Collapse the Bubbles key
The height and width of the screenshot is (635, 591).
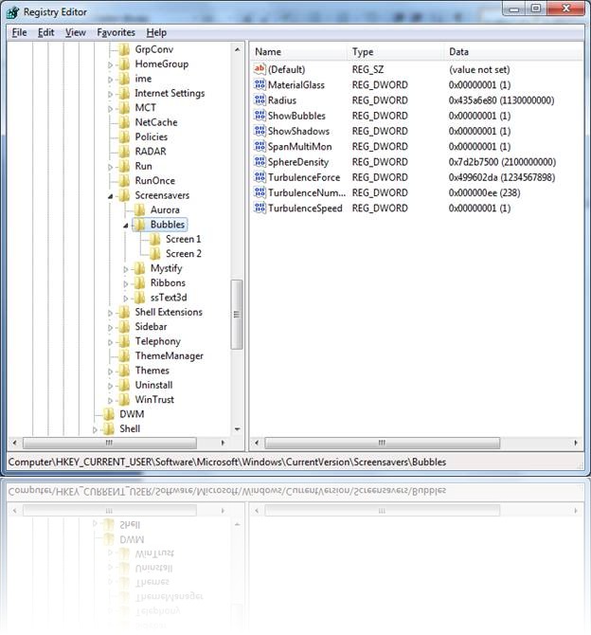(x=125, y=226)
